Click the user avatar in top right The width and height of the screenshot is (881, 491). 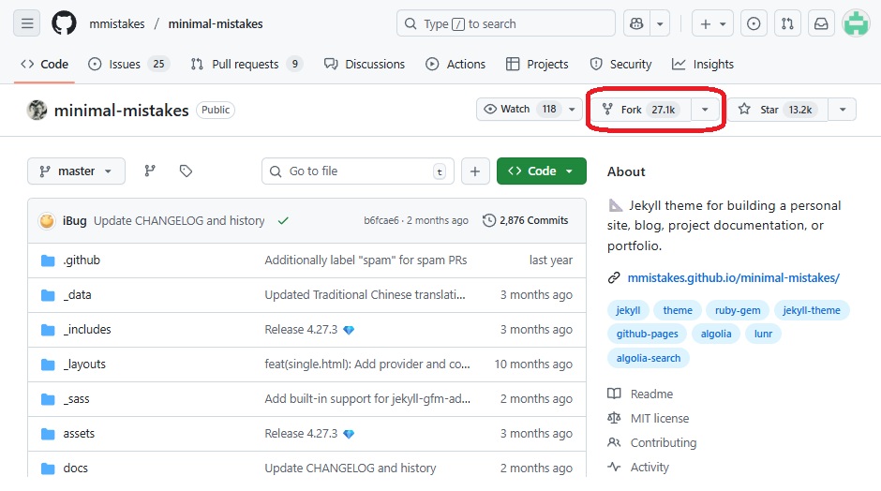tap(856, 23)
